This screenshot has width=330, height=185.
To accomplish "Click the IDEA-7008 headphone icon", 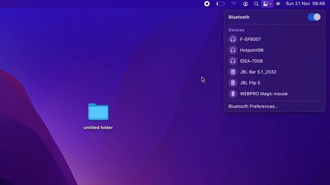I will (x=233, y=61).
